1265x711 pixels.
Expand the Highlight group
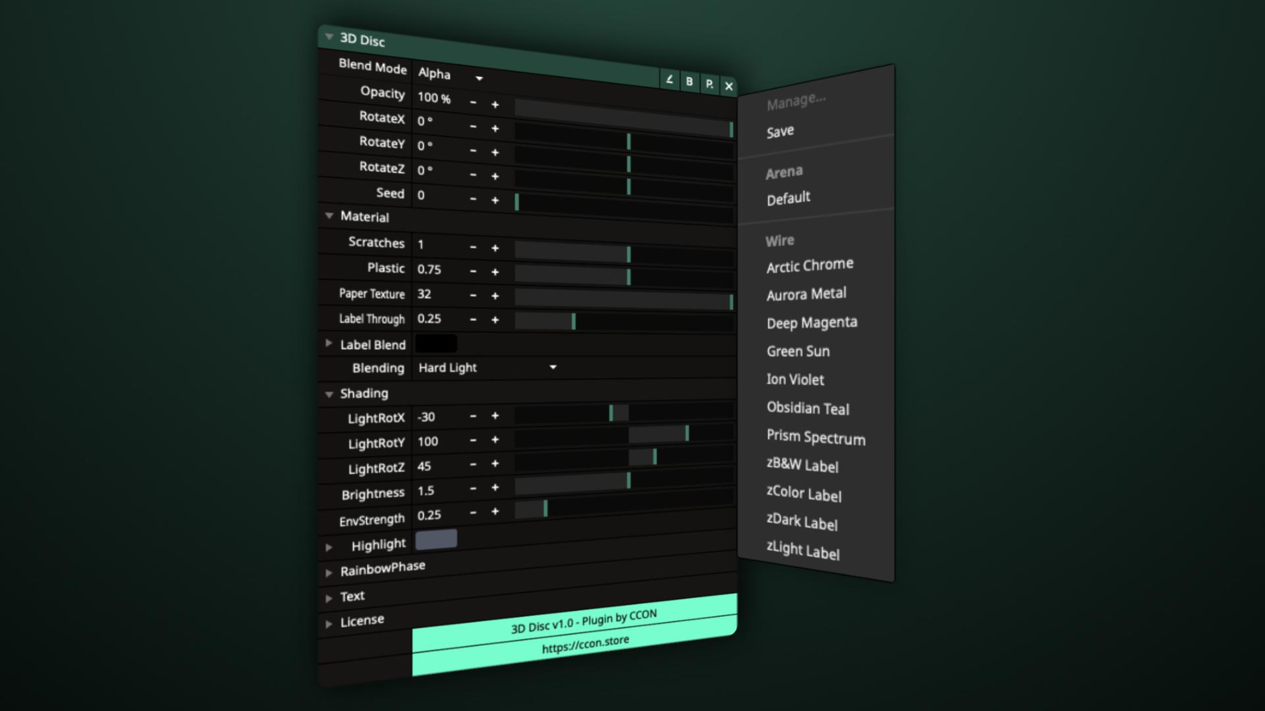coord(329,547)
